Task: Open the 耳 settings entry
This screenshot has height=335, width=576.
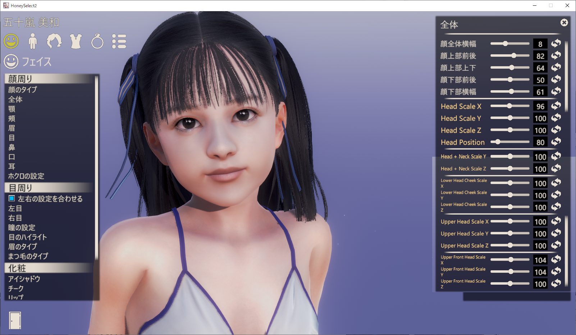Action: tap(12, 166)
